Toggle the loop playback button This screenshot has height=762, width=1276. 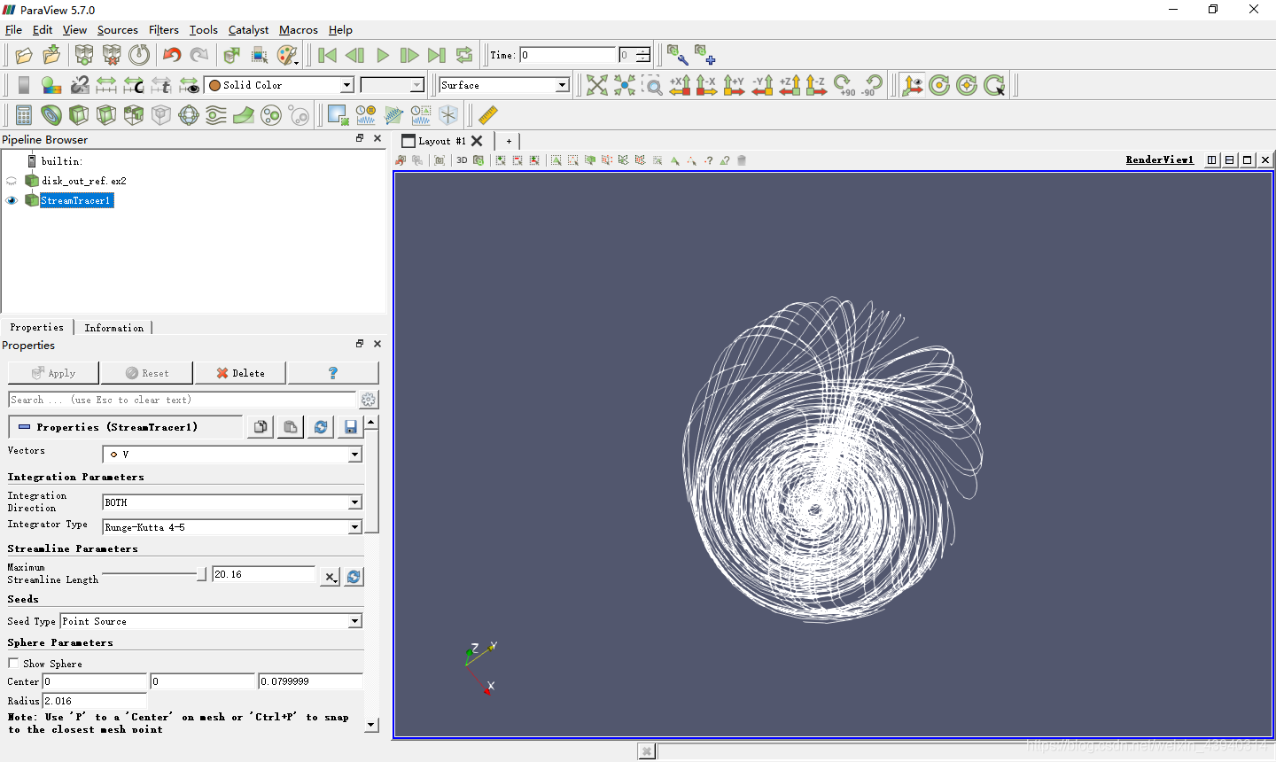point(464,55)
